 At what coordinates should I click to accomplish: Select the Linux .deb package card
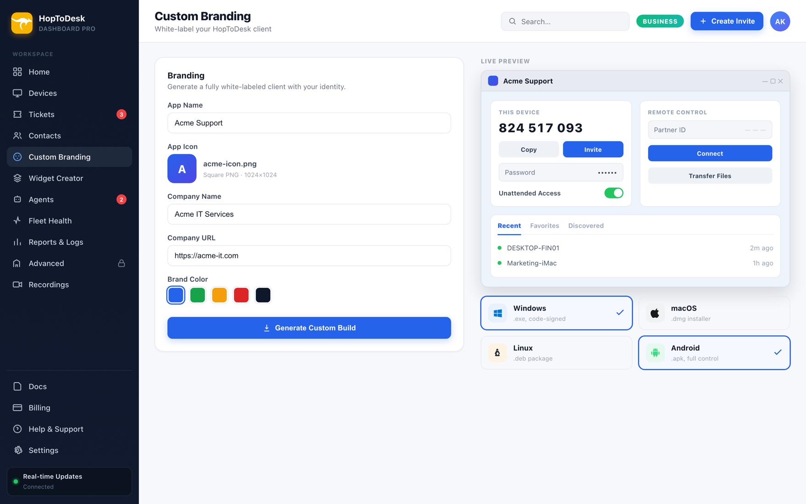tap(556, 353)
